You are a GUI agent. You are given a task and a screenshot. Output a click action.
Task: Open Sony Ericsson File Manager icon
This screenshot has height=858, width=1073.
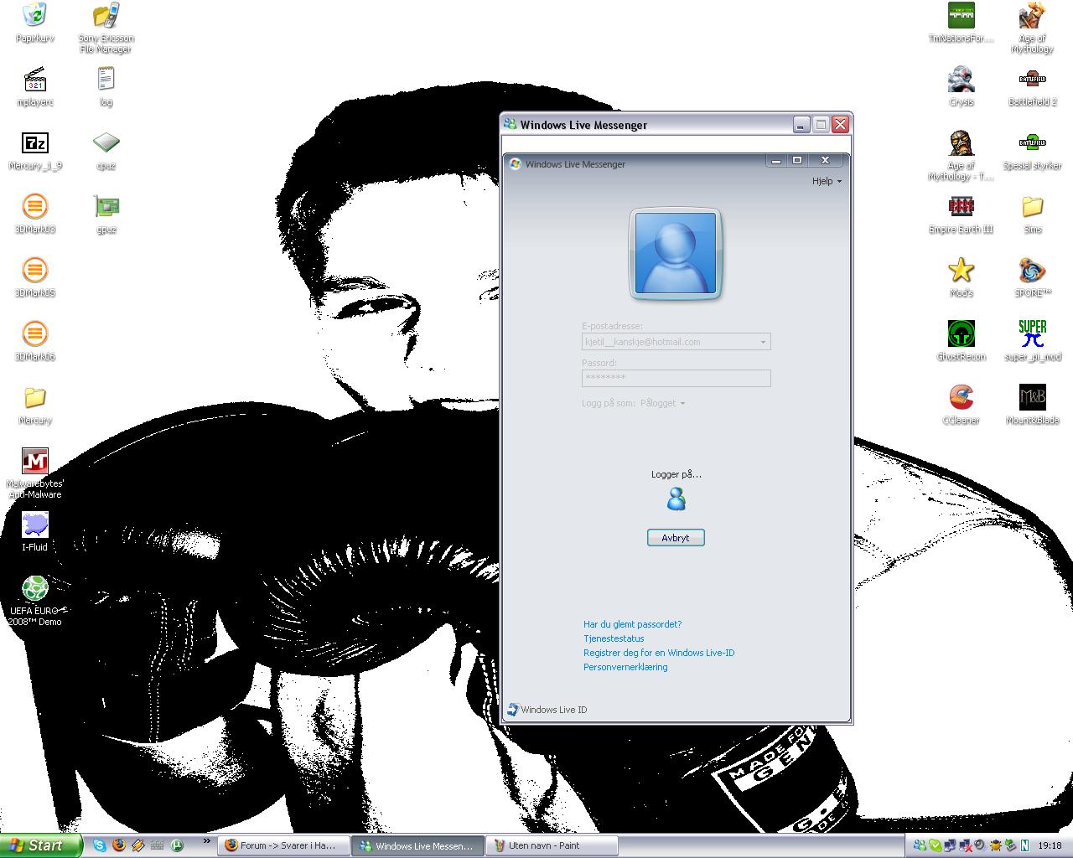tap(106, 28)
